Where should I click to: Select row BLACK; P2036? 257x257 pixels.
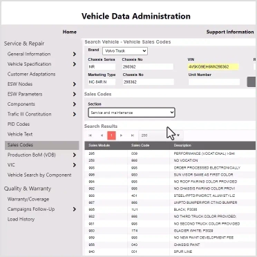[x=170, y=209]
